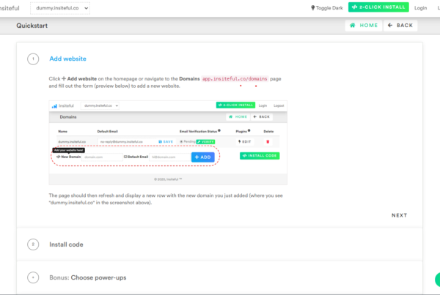
Task: Open the dummy.insiteful.co domain dropdown
Action: pyautogui.click(x=60, y=8)
